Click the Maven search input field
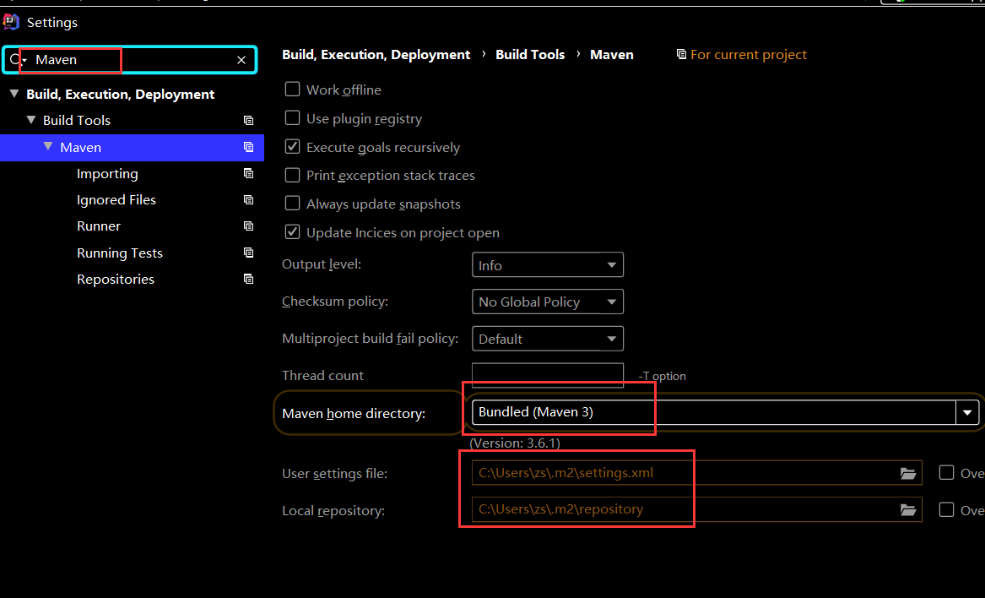This screenshot has height=598, width=985. pyautogui.click(x=130, y=60)
